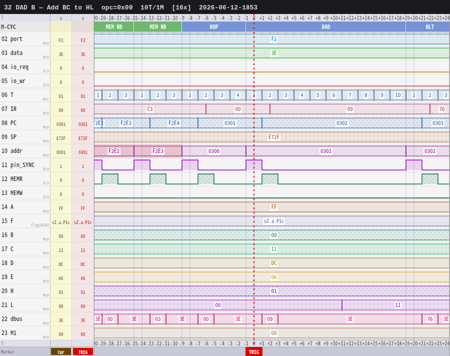
Task: Click IR value 09 in waveform
Action: [350, 109]
